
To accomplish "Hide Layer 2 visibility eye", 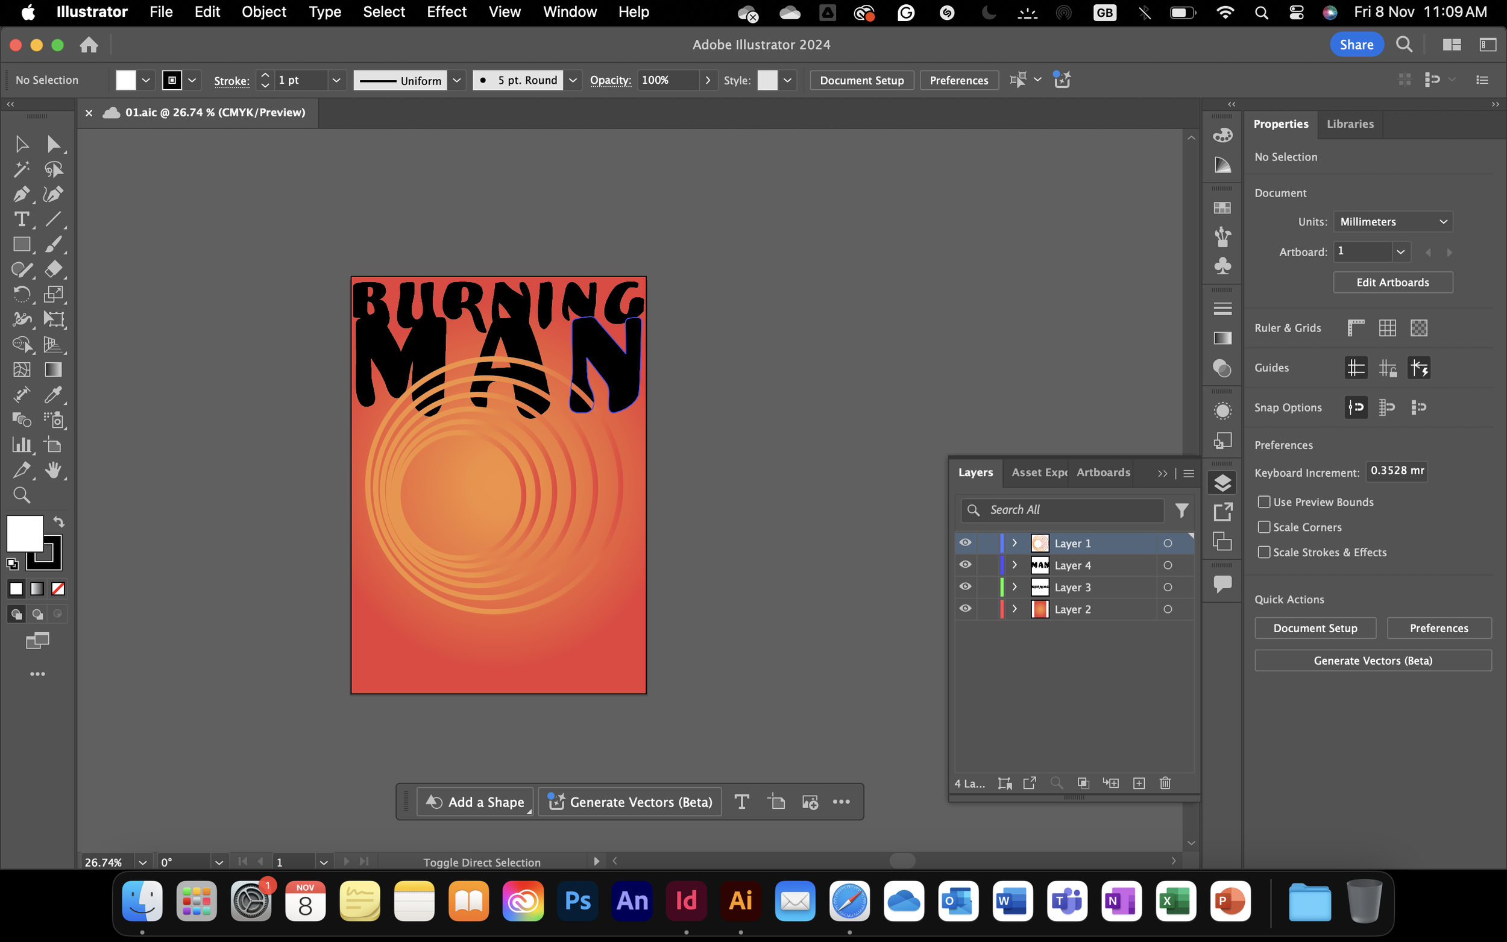I will [966, 609].
